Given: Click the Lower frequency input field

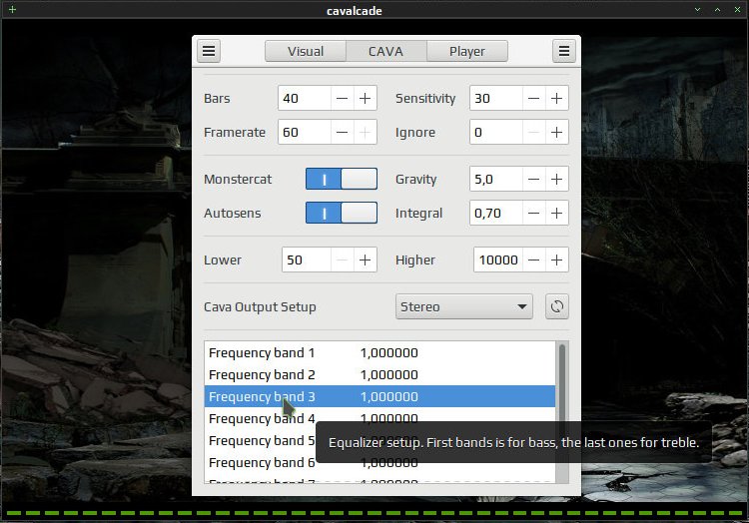Looking at the screenshot, I should (307, 261).
